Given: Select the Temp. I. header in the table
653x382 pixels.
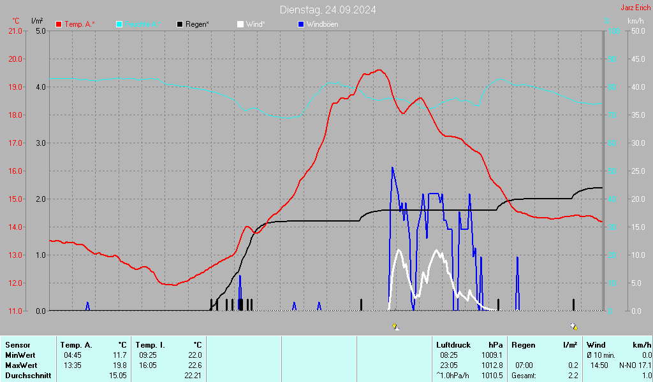Looking at the screenshot, I should tap(150, 344).
